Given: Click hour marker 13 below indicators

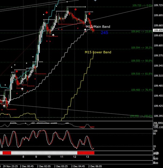Looking at the screenshot, I should click(x=87, y=157).
